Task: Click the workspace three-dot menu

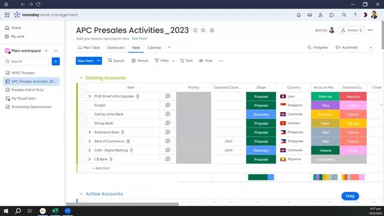Action: click(56, 50)
